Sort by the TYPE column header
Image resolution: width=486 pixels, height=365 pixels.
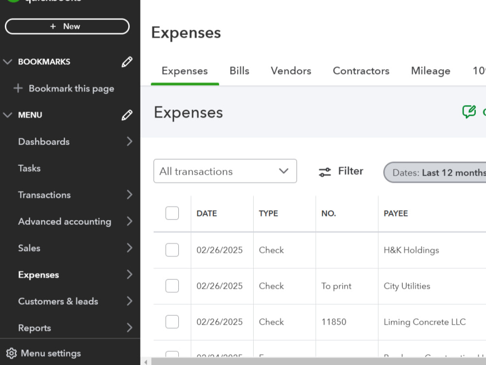(x=268, y=213)
